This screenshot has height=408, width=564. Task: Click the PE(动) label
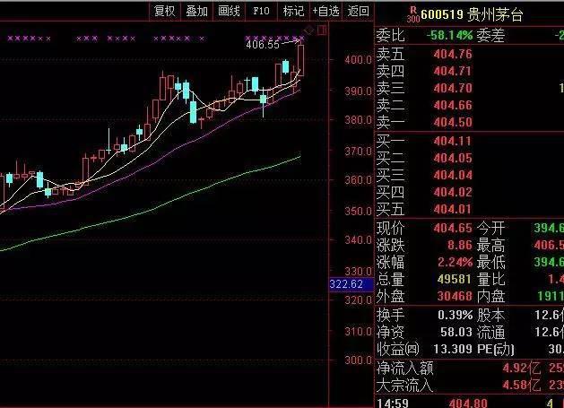496,349
